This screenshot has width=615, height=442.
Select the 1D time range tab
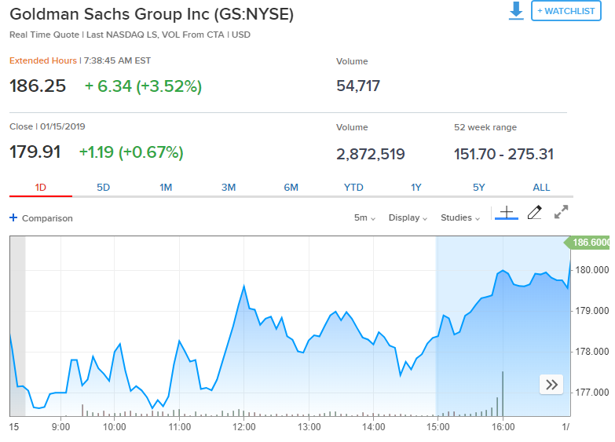[41, 187]
